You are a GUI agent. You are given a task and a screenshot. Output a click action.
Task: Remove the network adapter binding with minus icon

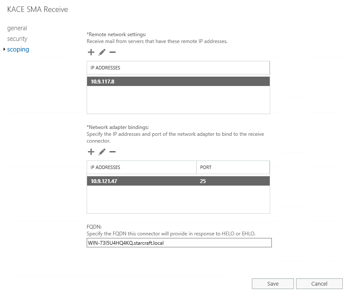coord(113,152)
